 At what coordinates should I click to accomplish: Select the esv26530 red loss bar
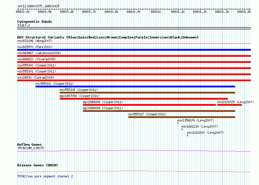[134, 80]
